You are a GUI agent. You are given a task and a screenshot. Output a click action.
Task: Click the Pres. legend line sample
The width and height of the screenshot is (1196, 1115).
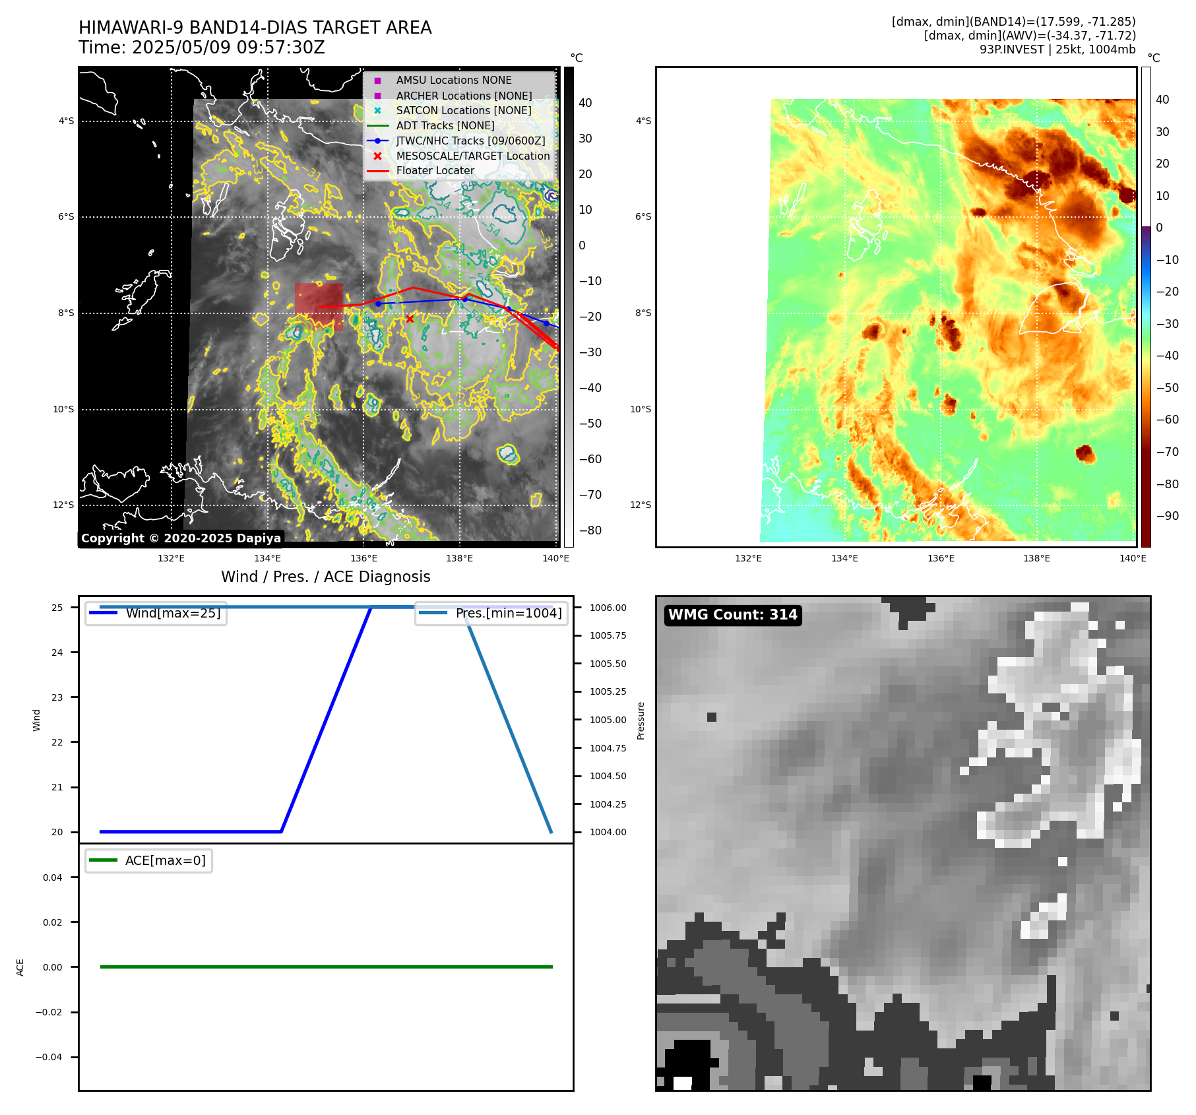(433, 613)
